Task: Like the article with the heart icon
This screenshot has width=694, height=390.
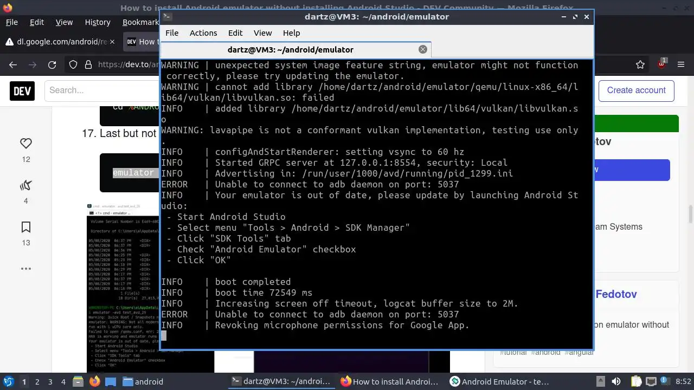Action: pyautogui.click(x=26, y=144)
